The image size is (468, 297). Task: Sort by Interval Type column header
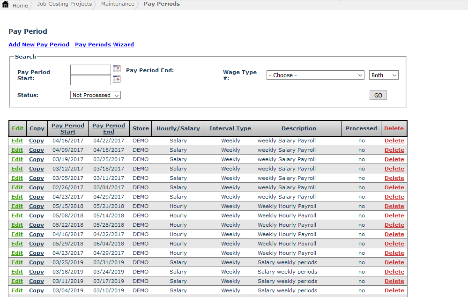tap(230, 128)
